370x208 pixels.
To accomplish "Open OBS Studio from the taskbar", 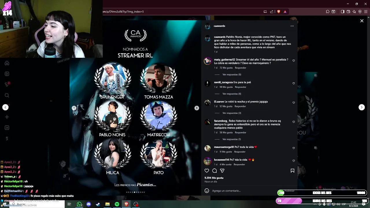I will click(136, 204).
